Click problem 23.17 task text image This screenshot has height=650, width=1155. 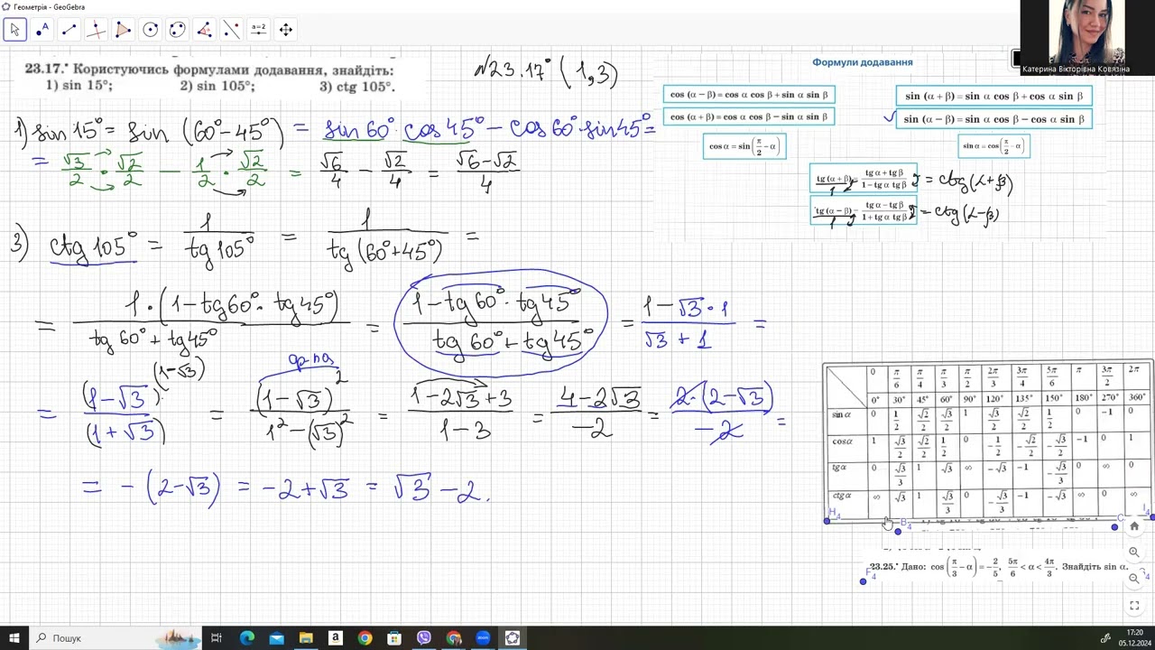coord(210,78)
